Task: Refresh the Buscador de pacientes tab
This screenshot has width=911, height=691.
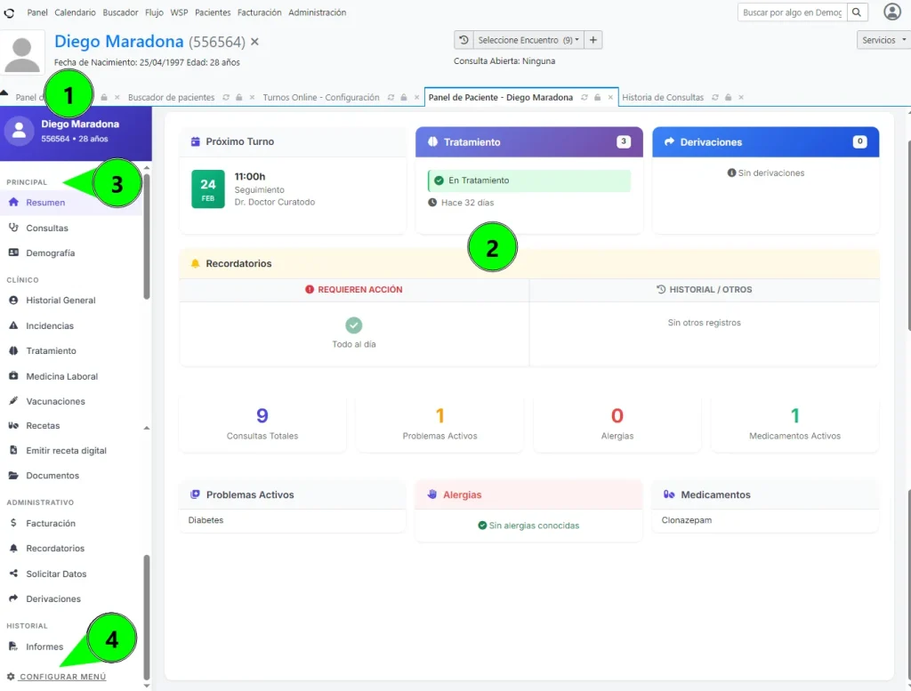Action: pyautogui.click(x=226, y=98)
